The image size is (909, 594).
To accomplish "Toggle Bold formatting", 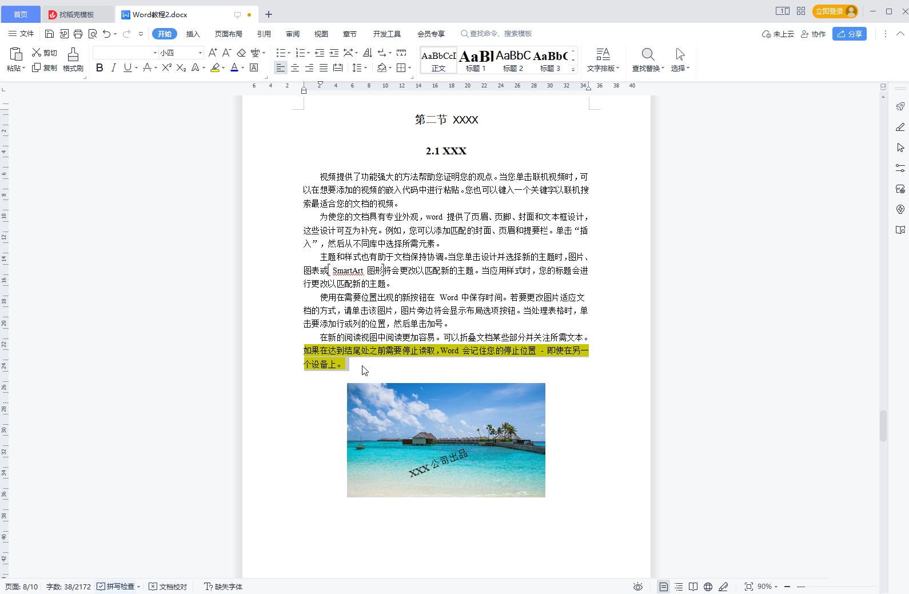I will pos(99,67).
